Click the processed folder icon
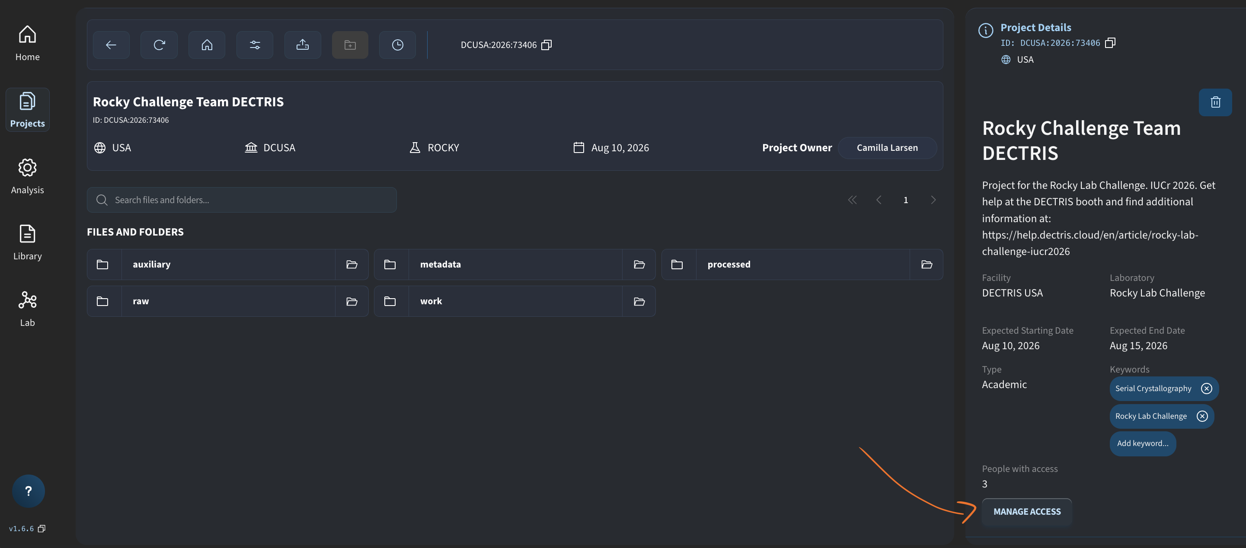 [677, 264]
